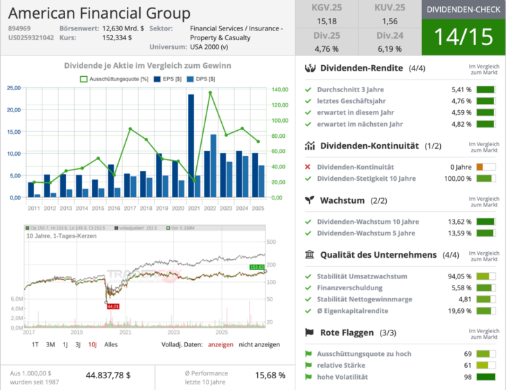506x390 pixels.
Task: Click the Wachstum sprout icon
Action: [x=309, y=200]
